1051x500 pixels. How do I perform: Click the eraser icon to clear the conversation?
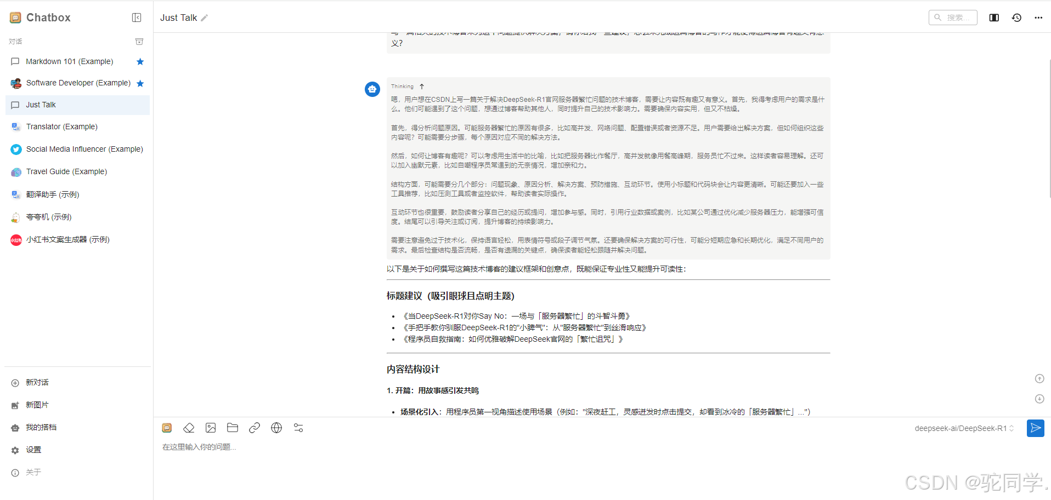(x=189, y=428)
